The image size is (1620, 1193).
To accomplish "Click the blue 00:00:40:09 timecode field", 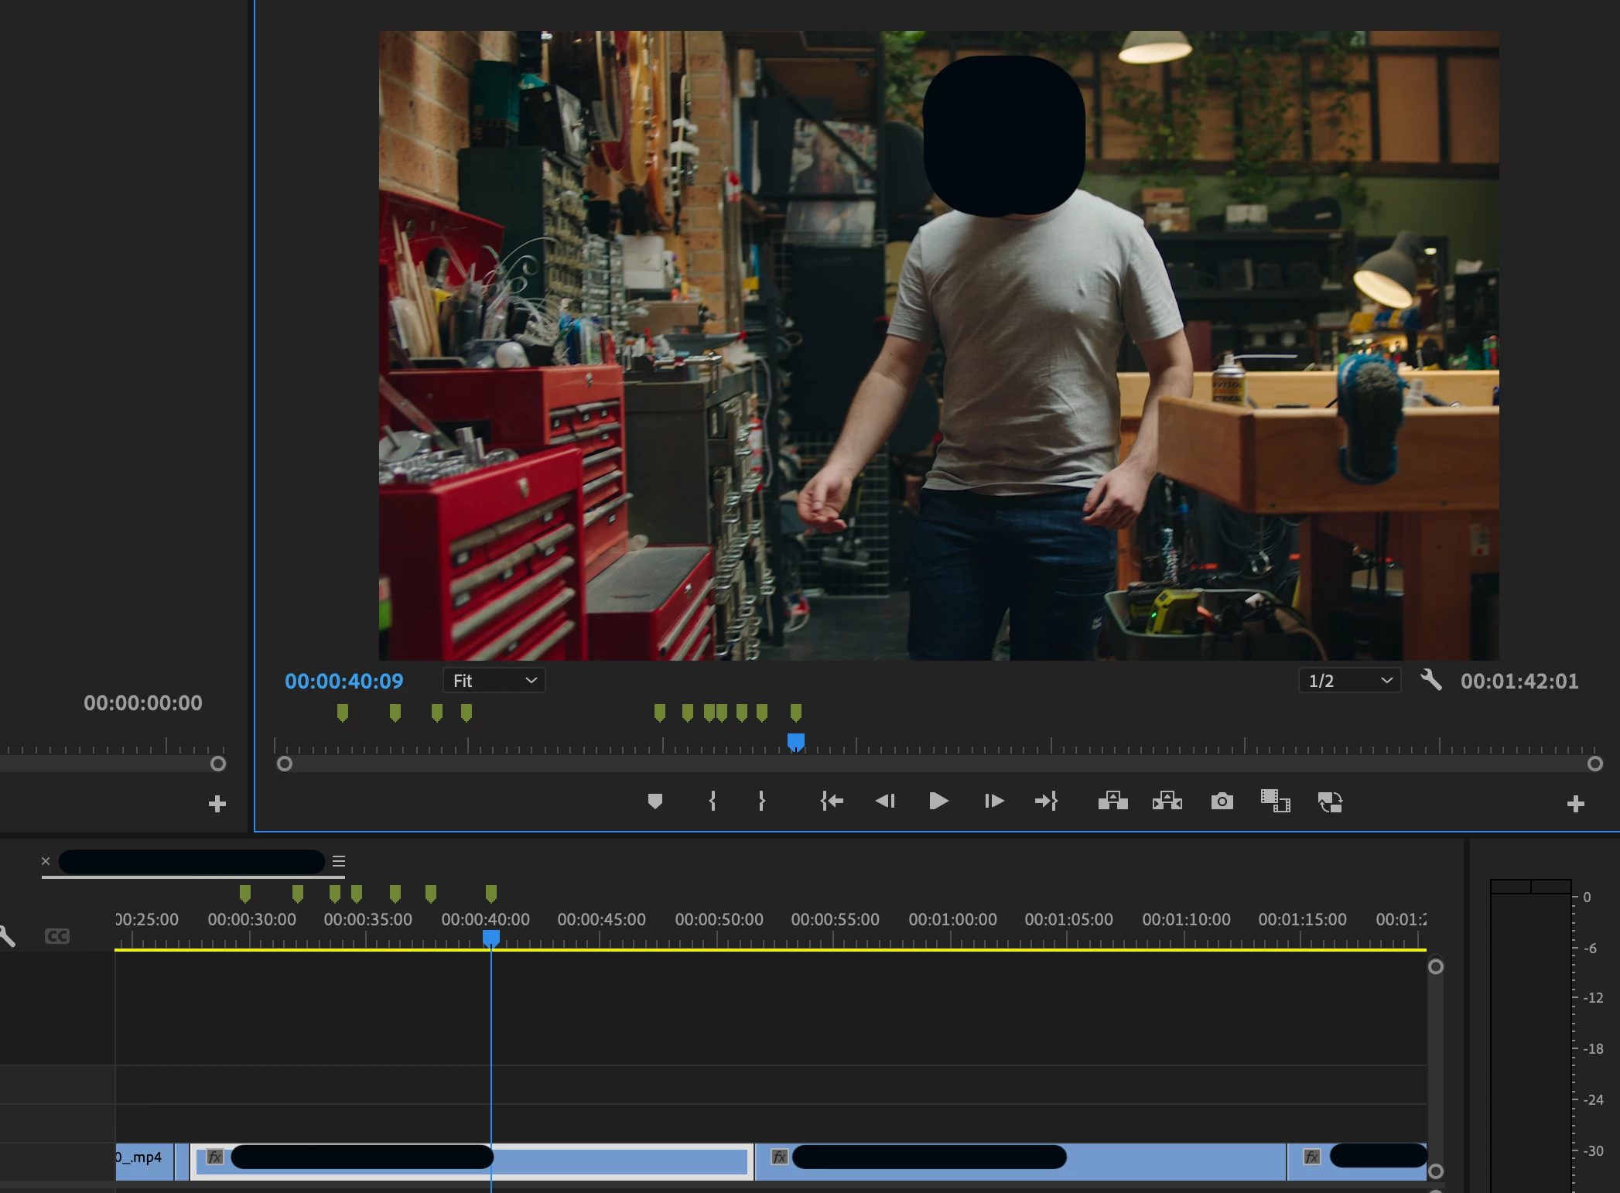I will tap(344, 681).
